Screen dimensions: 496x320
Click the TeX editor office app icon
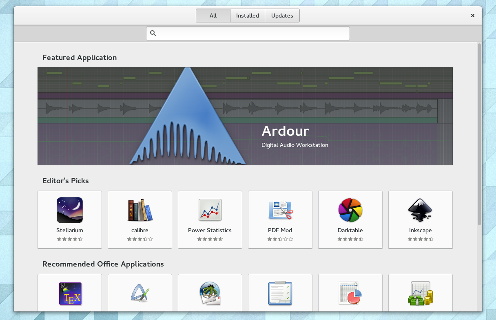[69, 293]
